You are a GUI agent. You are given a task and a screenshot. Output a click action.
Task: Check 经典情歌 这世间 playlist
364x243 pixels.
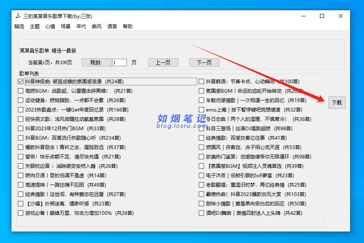click(x=21, y=194)
